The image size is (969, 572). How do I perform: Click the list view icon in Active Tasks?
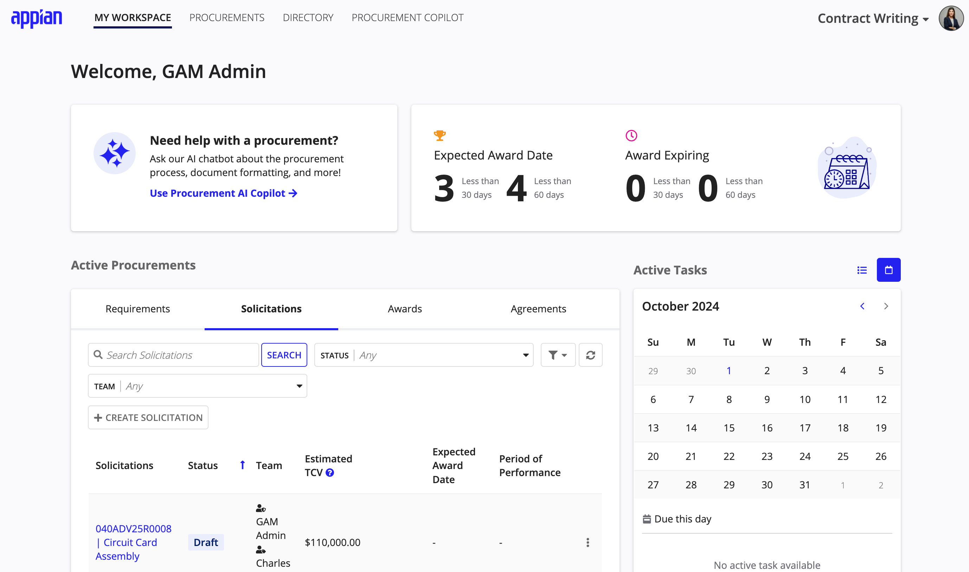coord(862,268)
